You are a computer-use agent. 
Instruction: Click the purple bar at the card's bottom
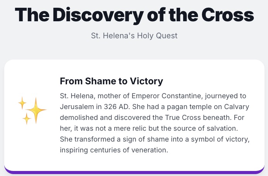point(134,172)
